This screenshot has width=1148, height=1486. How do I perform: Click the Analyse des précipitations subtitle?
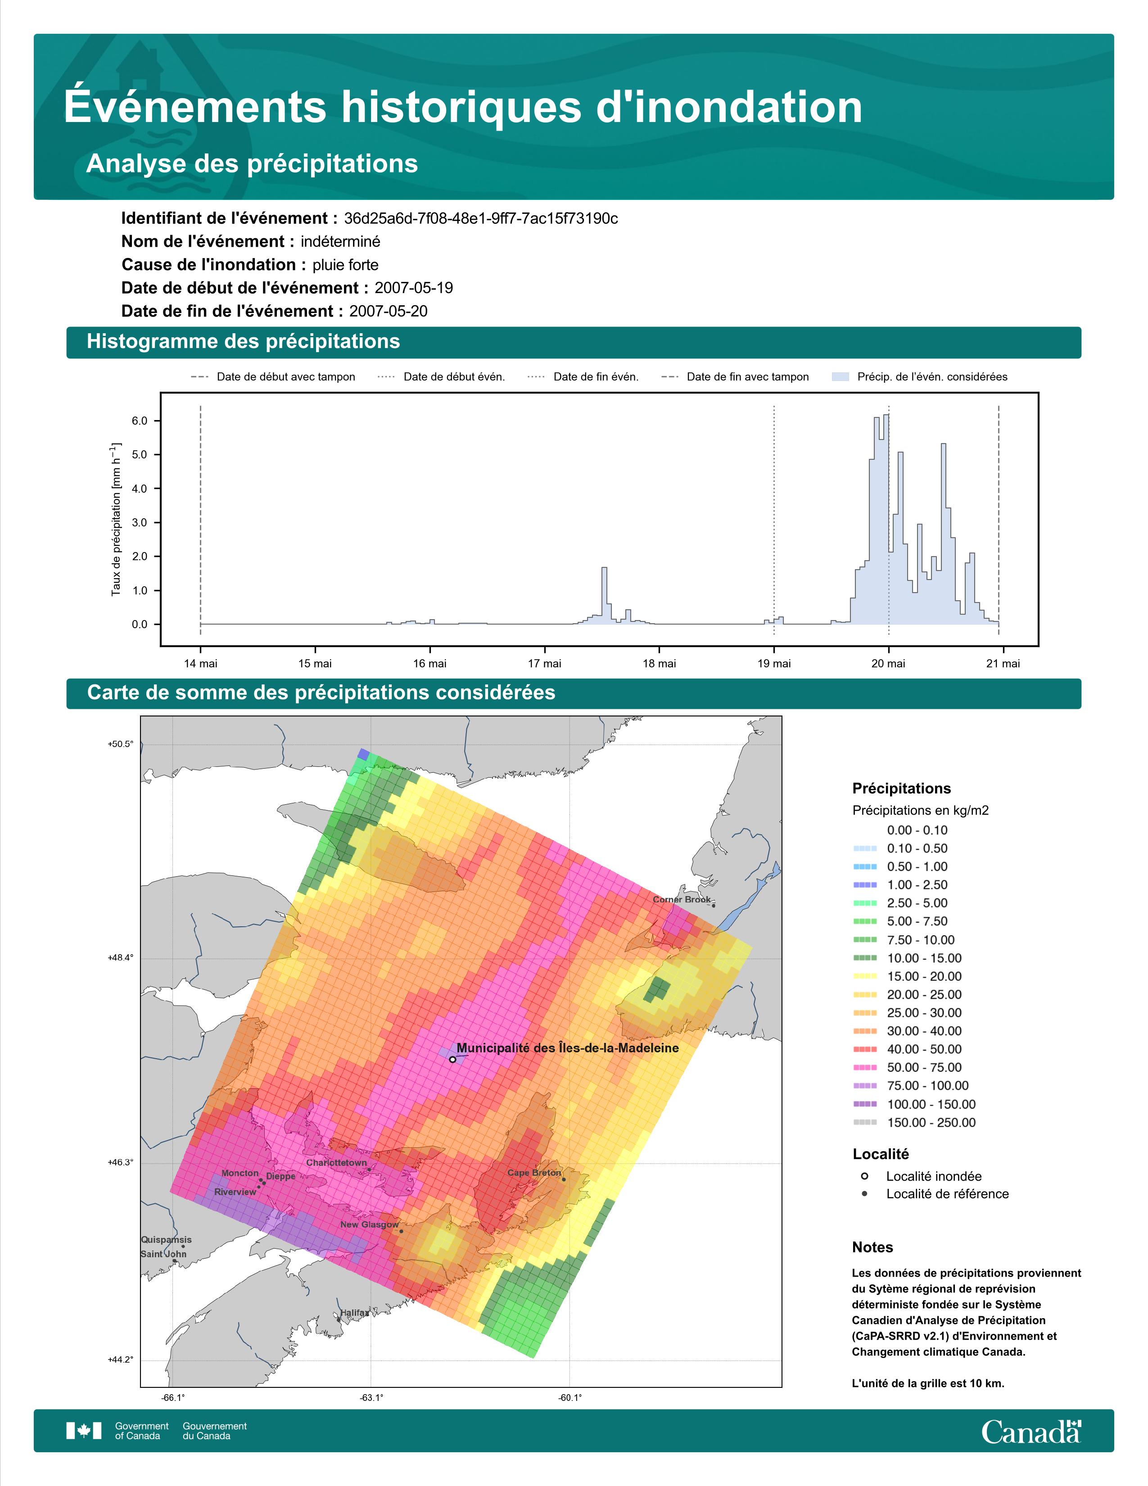252,164
